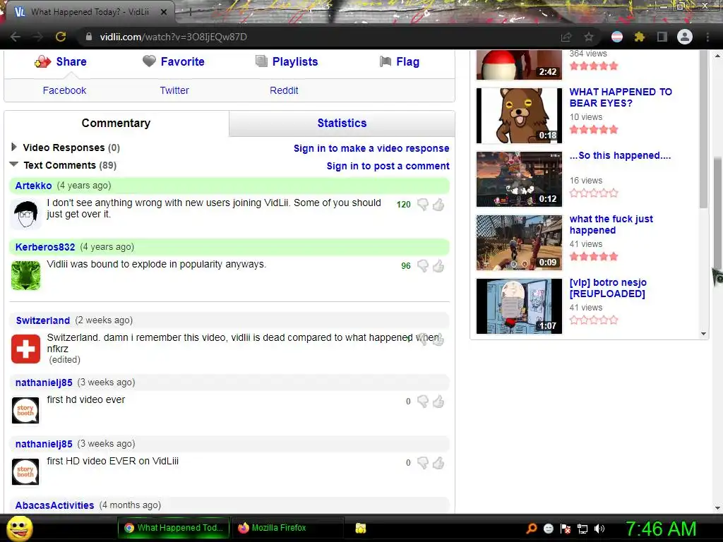Click the related videos scroll down arrow
This screenshot has width=723, height=542.
pyautogui.click(x=704, y=334)
